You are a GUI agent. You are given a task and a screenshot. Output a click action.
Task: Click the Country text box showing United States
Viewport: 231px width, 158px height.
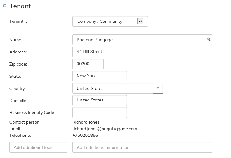(x=113, y=88)
